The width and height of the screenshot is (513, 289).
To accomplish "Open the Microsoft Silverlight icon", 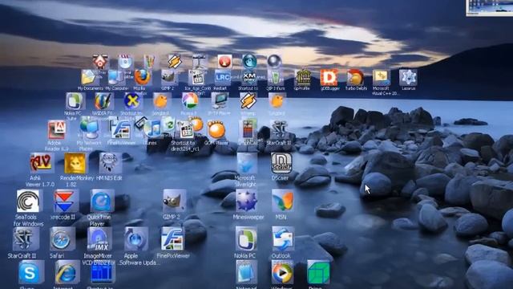I will click(247, 163).
